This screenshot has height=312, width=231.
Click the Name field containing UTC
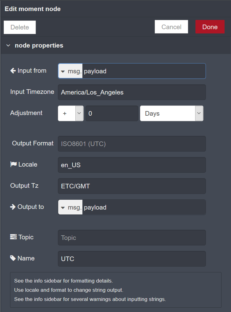coord(132,259)
